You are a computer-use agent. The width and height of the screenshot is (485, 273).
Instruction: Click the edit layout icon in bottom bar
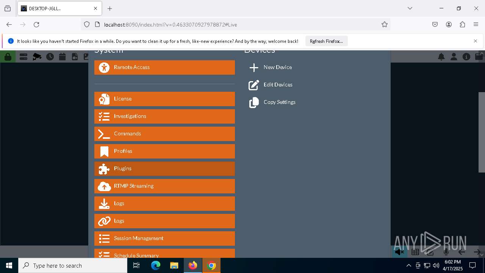pyautogui.click(x=430, y=252)
